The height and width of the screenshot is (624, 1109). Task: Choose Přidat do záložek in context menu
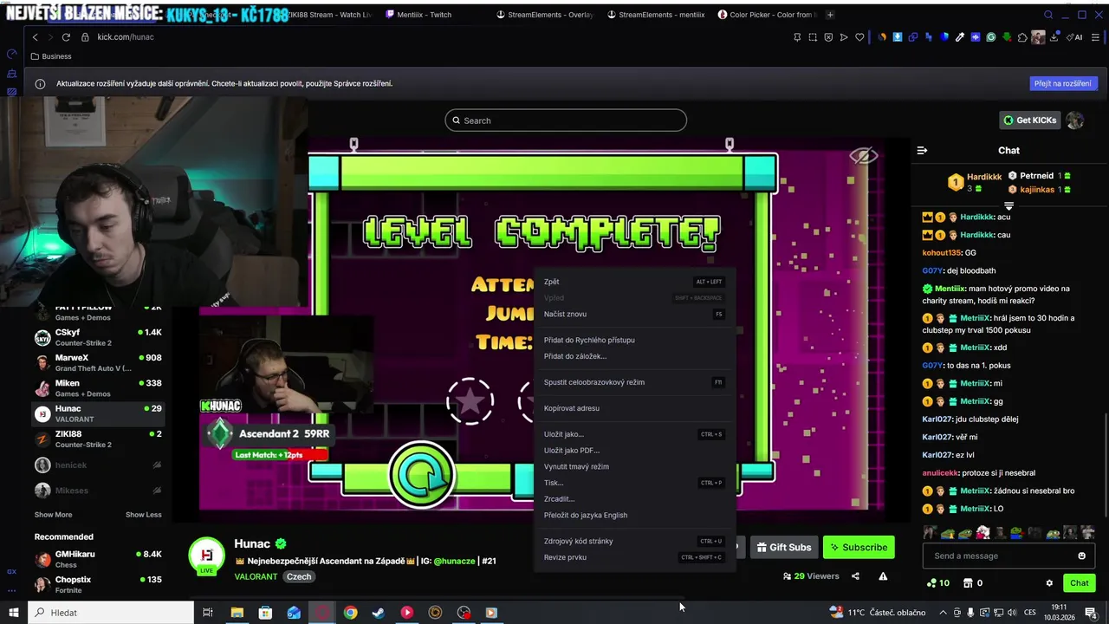pos(633,356)
